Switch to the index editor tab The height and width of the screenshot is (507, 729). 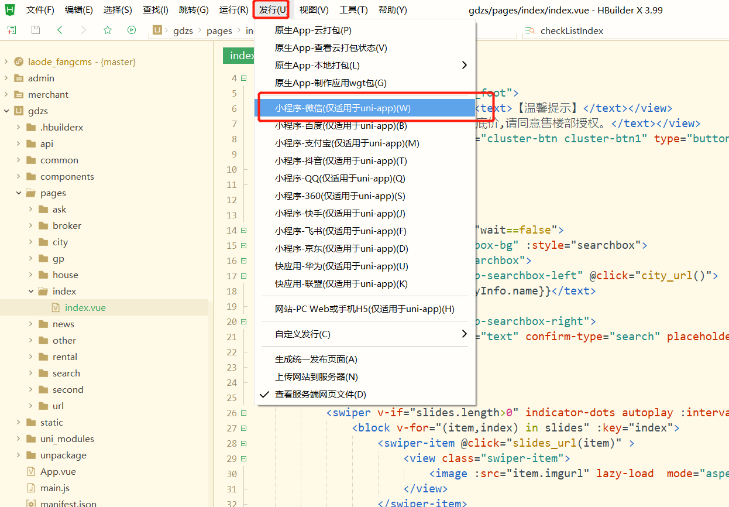click(239, 56)
